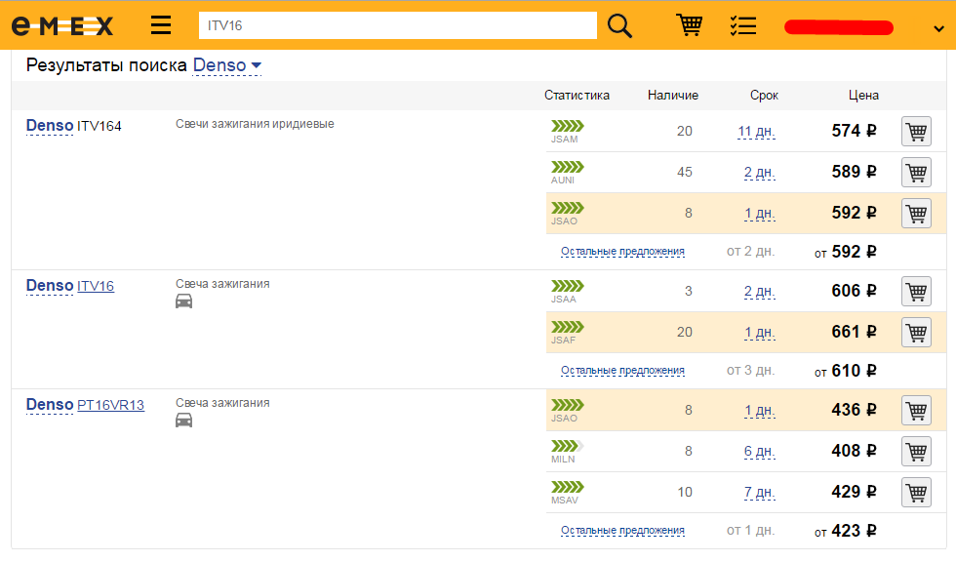The width and height of the screenshot is (956, 562).
Task: Add the 436 ₽ PT16VR13 offer to cart
Action: (916, 410)
